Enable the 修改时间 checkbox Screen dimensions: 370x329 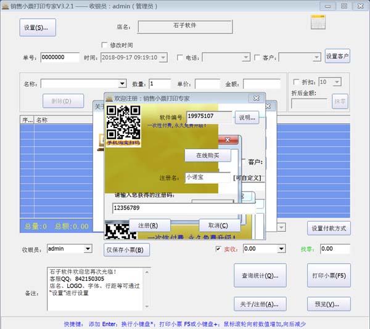coord(104,45)
